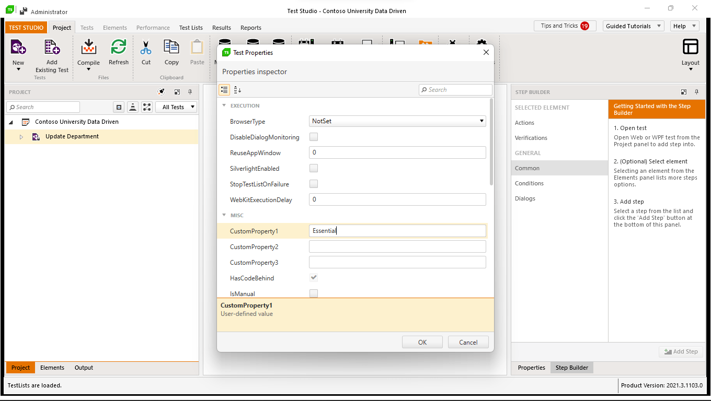711x401 pixels.
Task: Click the traffic cone icon in Project toolbar
Action: click(x=133, y=107)
